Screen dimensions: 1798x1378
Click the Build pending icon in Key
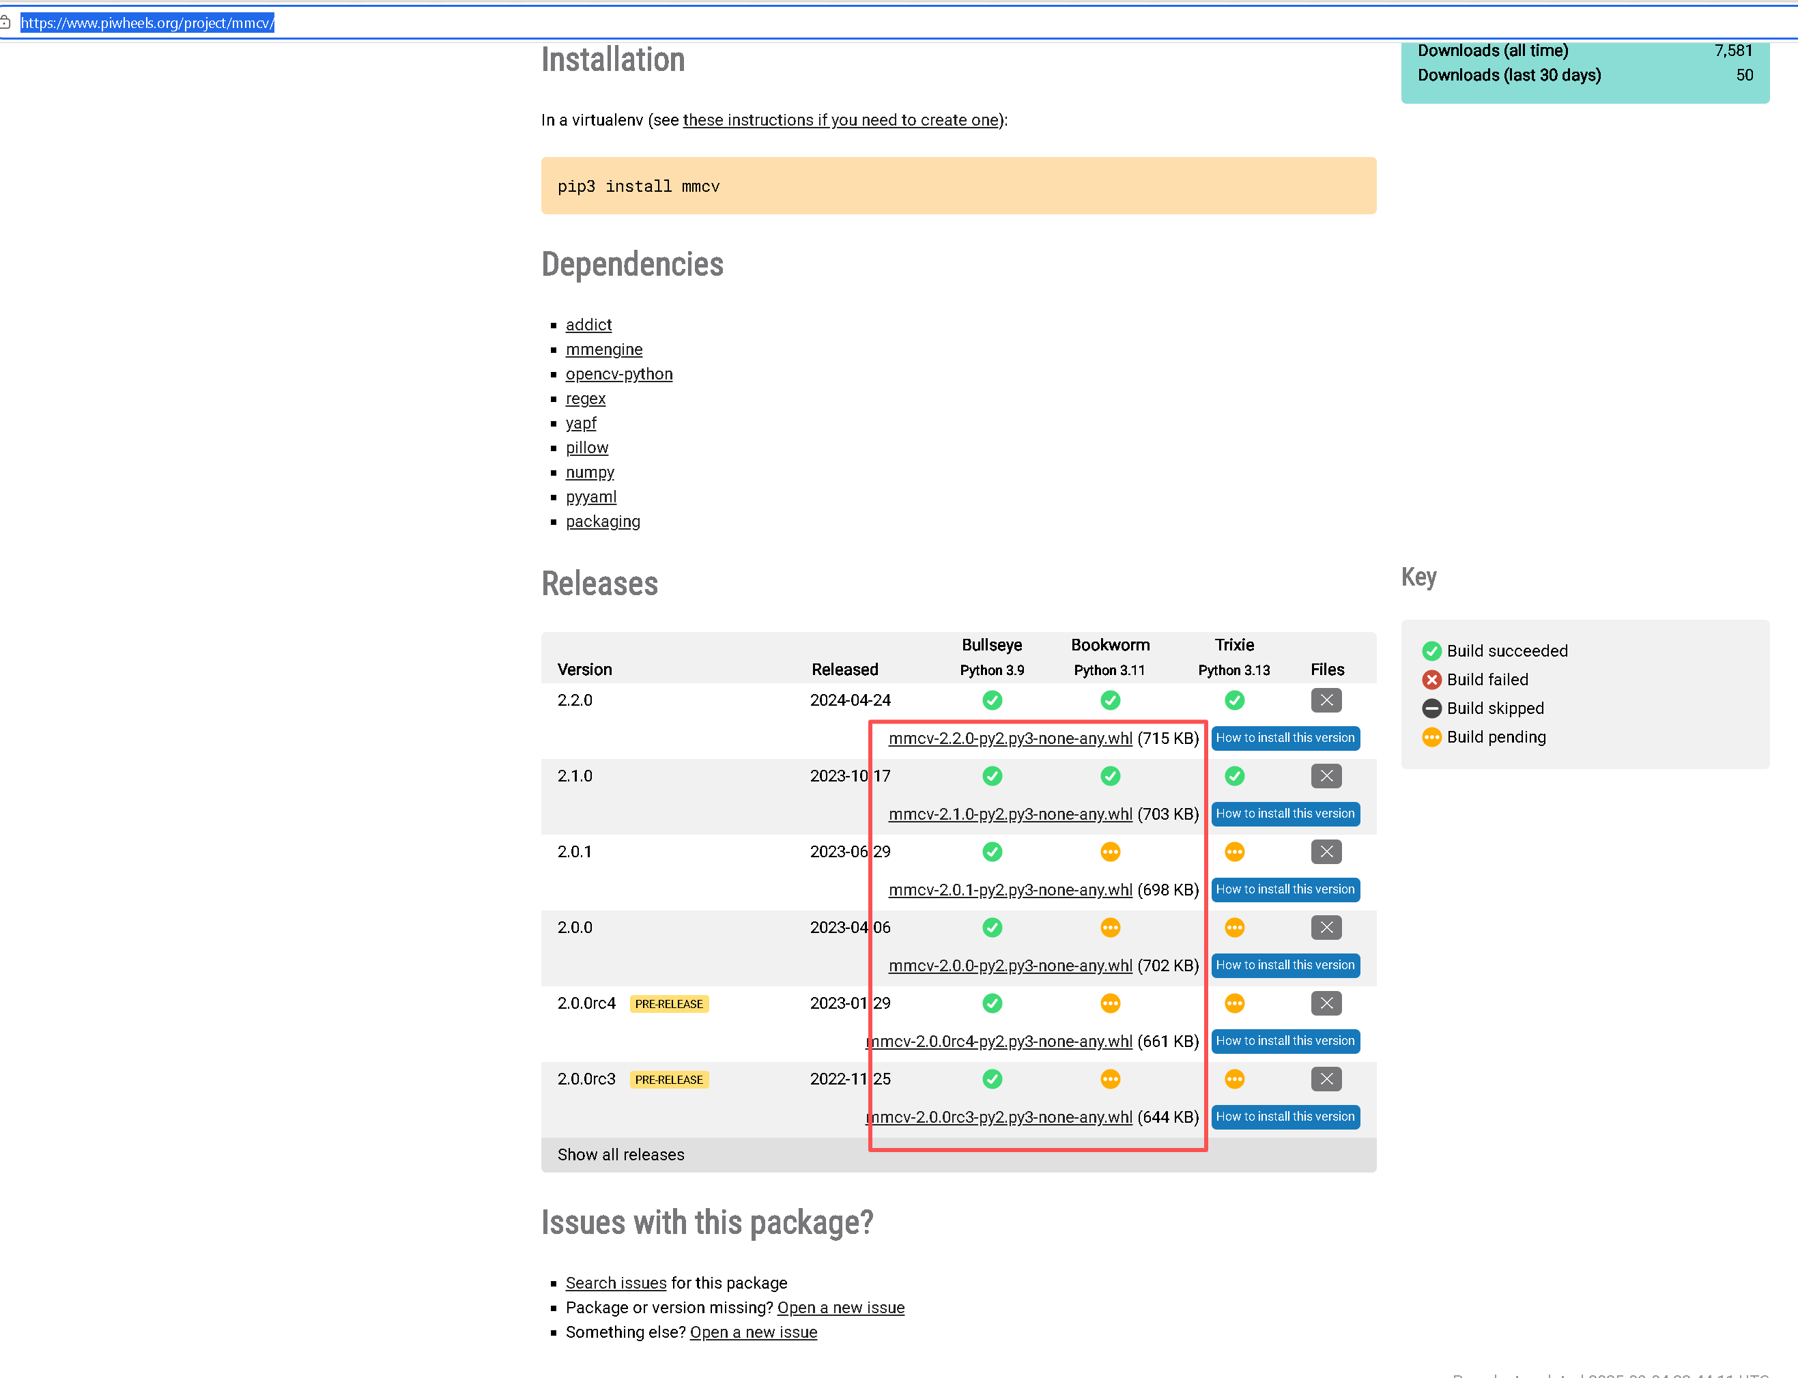[x=1431, y=737]
